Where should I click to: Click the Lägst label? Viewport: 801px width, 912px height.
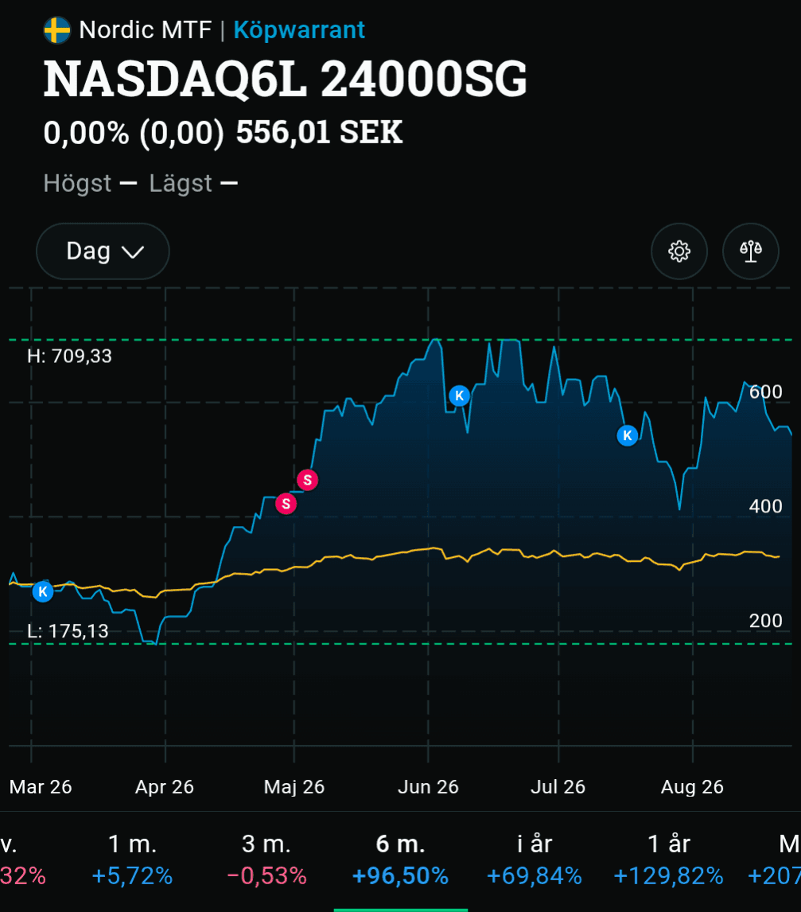181,183
